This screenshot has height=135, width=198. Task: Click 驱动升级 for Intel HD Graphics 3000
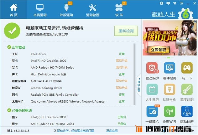122,61
